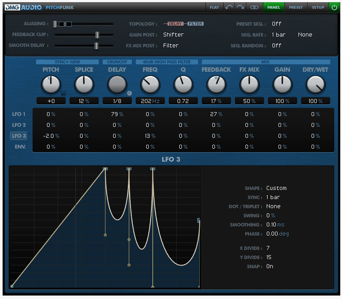Image resolution: width=342 pixels, height=299 pixels.
Task: Open Seq. Rate None modifier dropdown
Action: [305, 35]
